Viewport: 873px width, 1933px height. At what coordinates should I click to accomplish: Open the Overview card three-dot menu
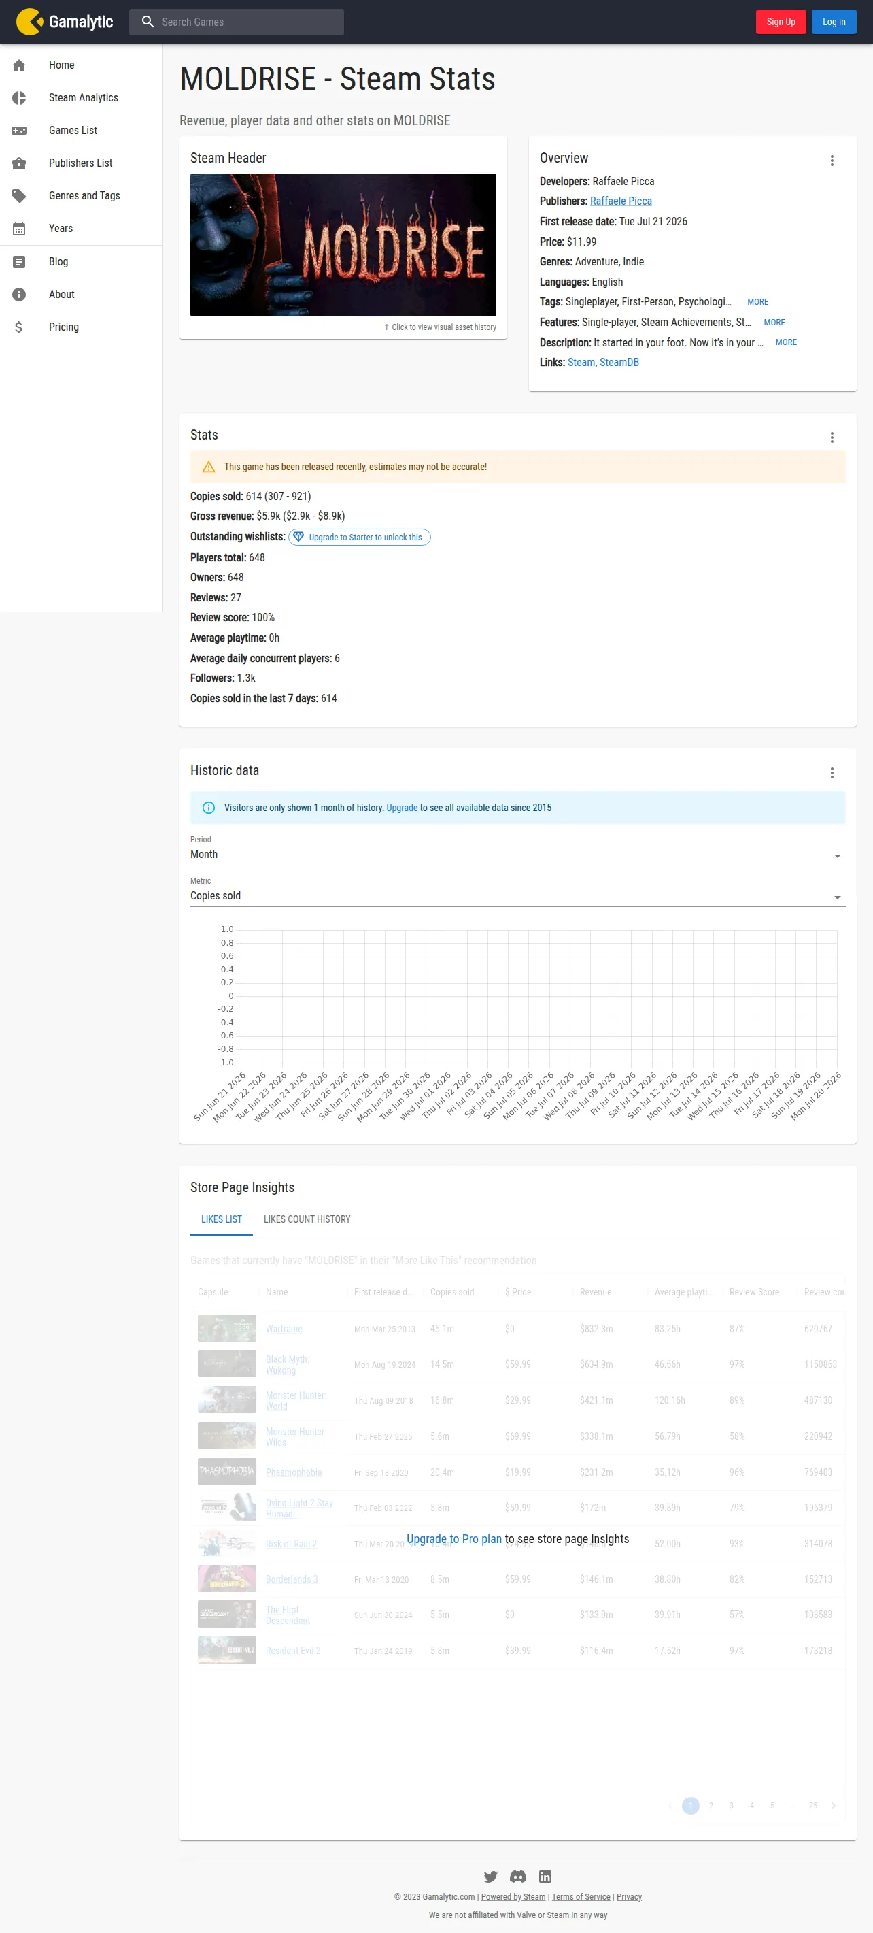[x=832, y=161]
